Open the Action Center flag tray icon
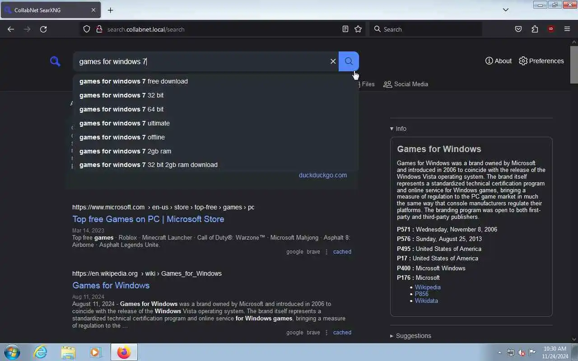 [532, 352]
